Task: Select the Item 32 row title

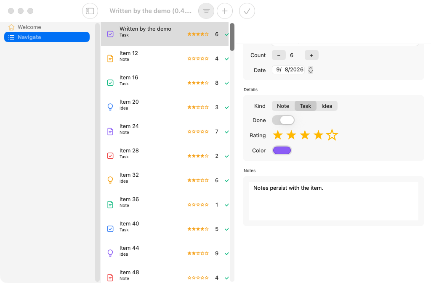Action: click(129, 175)
